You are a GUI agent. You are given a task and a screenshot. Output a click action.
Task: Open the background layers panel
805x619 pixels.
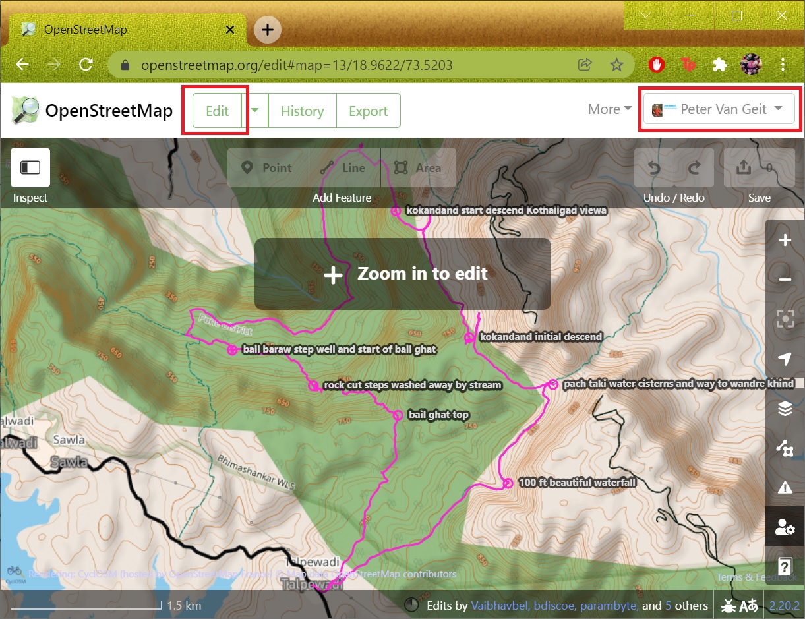click(x=785, y=409)
